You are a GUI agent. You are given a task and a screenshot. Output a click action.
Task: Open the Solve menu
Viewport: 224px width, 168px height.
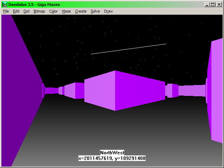pyautogui.click(x=95, y=11)
